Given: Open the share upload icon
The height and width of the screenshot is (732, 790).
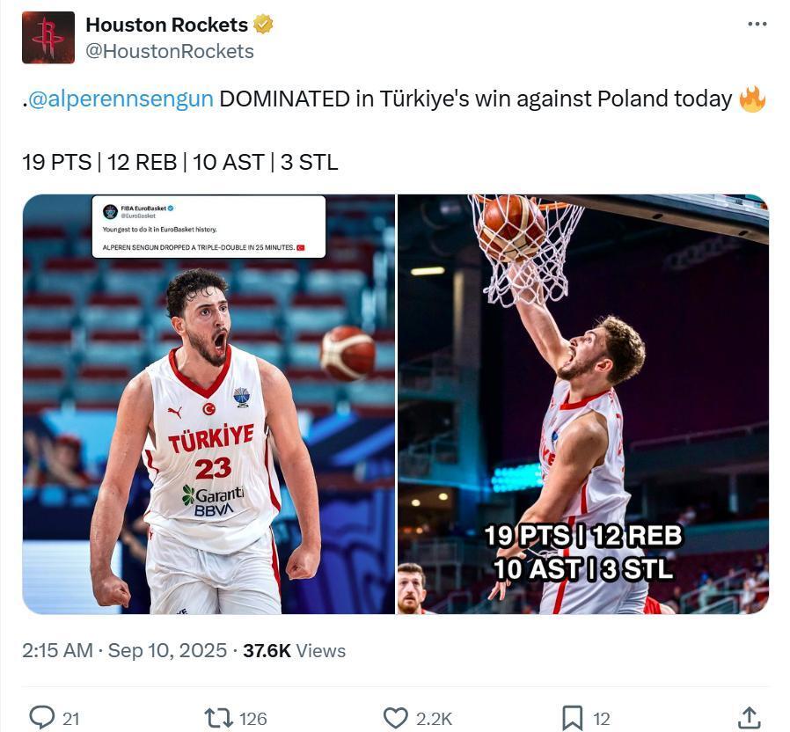Looking at the screenshot, I should (x=750, y=717).
